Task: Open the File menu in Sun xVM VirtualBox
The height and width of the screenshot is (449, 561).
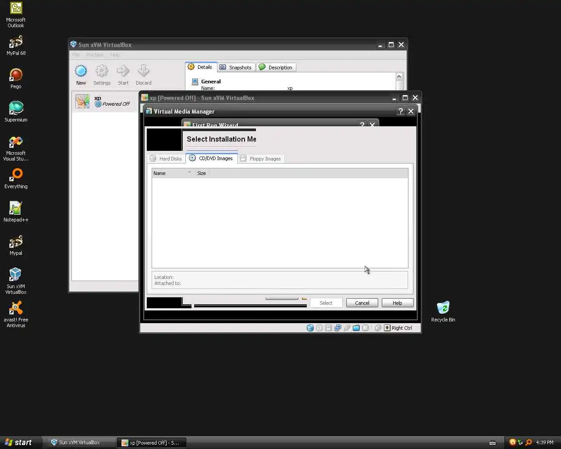Action: pyautogui.click(x=76, y=55)
